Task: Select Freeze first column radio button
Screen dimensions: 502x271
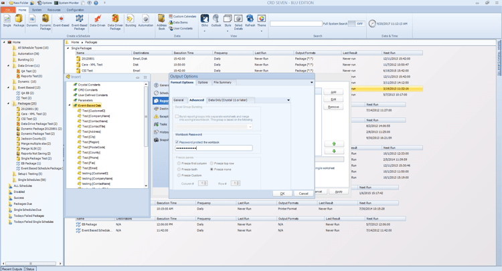Action: pos(179,163)
